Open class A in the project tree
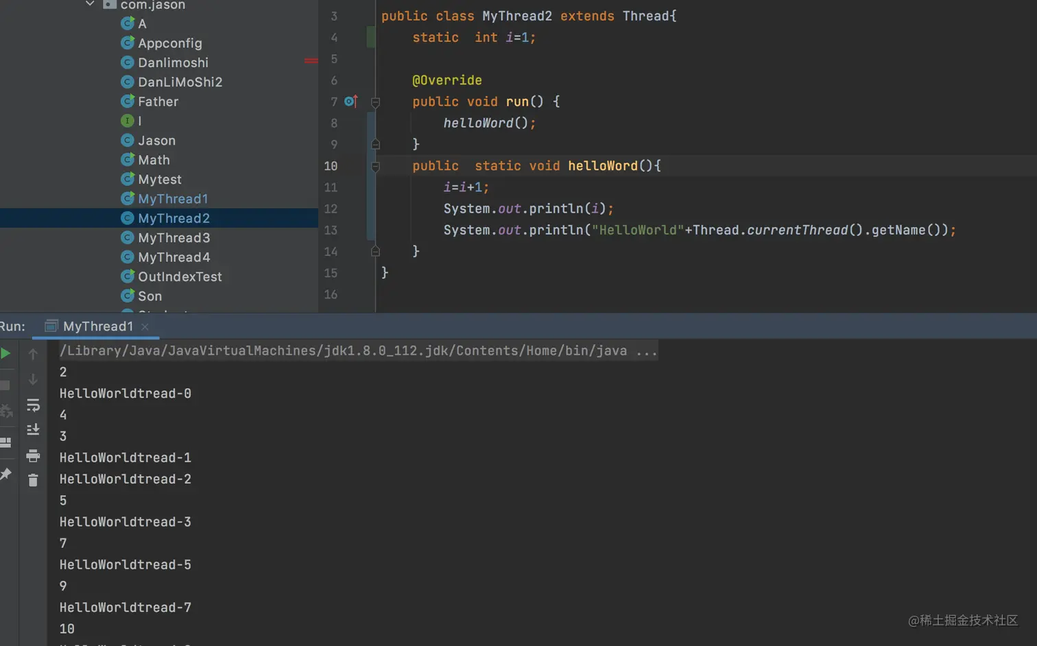 (x=142, y=24)
